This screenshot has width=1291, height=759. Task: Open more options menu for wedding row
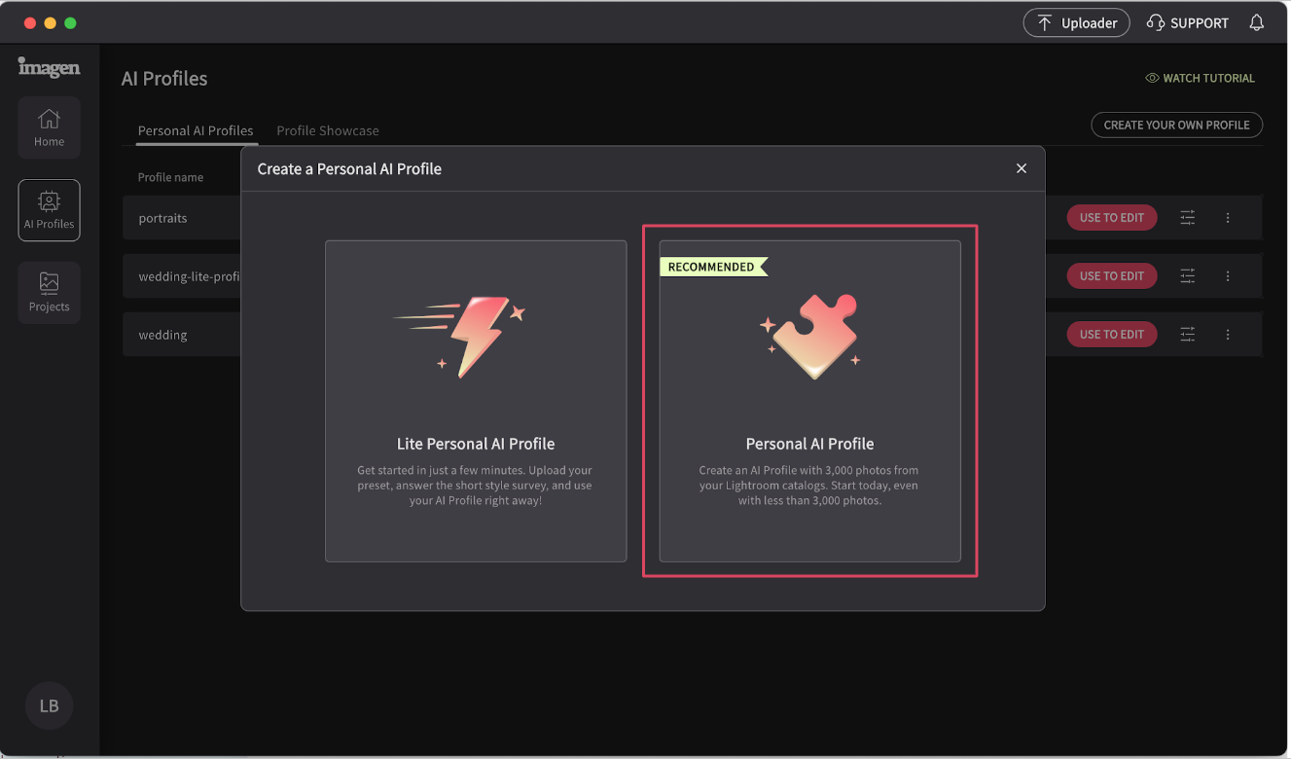[1228, 335]
